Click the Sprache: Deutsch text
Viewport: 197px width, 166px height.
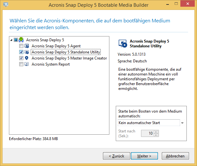click(x=132, y=61)
